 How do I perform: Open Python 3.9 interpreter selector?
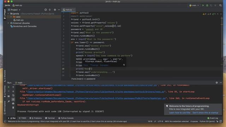click(x=207, y=121)
